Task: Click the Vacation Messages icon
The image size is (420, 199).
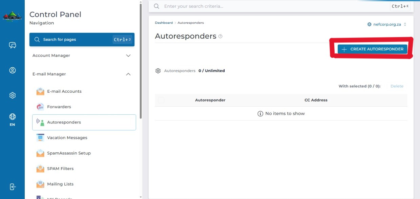Action: click(40, 138)
